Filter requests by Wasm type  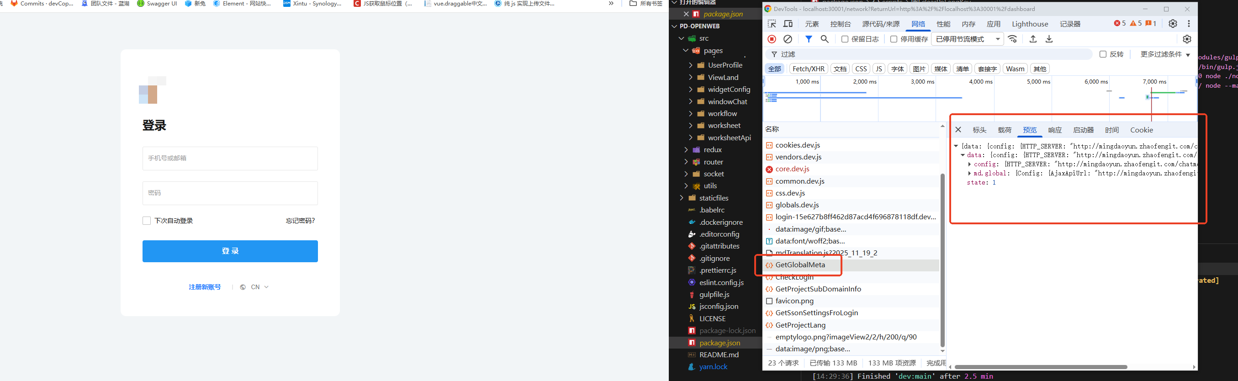click(1015, 69)
